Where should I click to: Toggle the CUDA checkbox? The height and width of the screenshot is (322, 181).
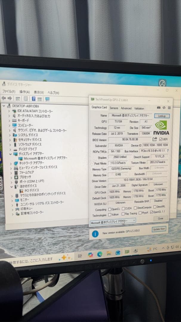tap(123, 209)
